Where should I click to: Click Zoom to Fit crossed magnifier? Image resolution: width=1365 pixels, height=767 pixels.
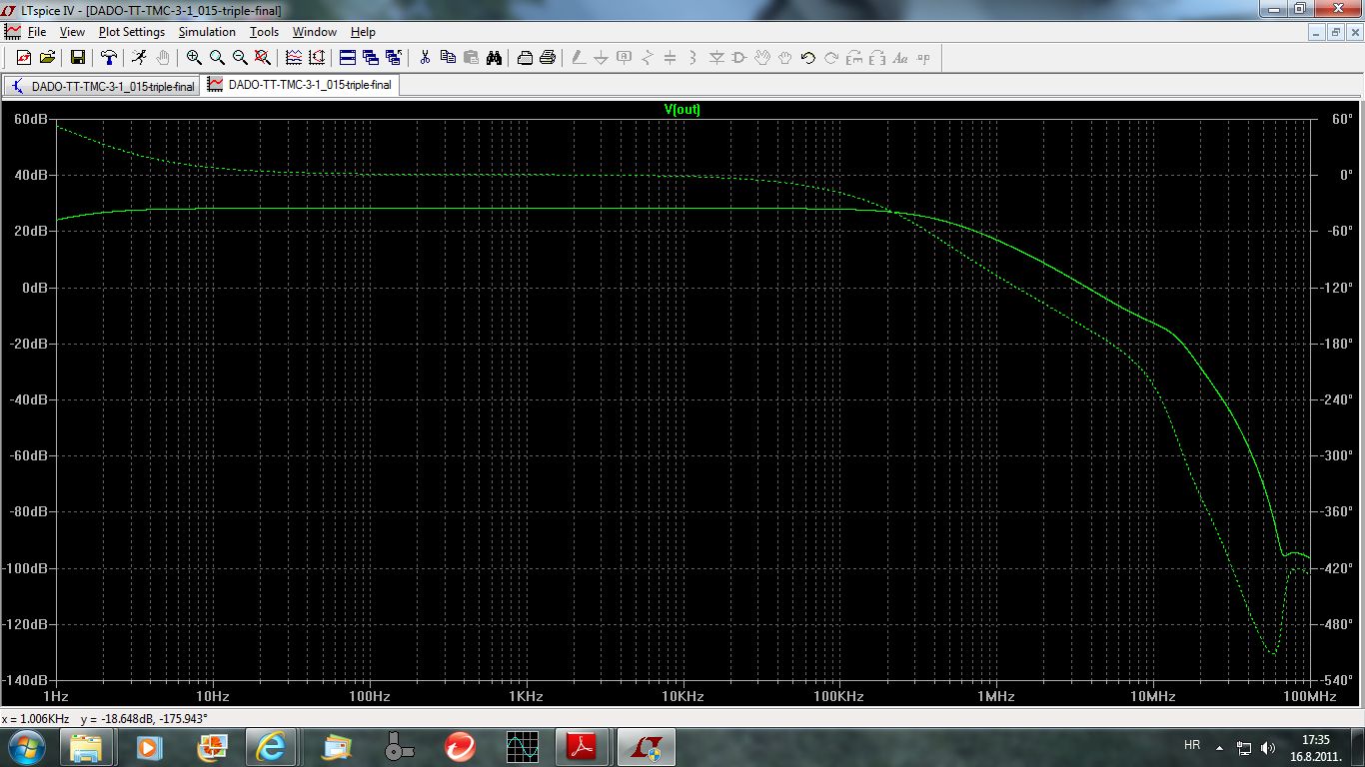pos(263,58)
